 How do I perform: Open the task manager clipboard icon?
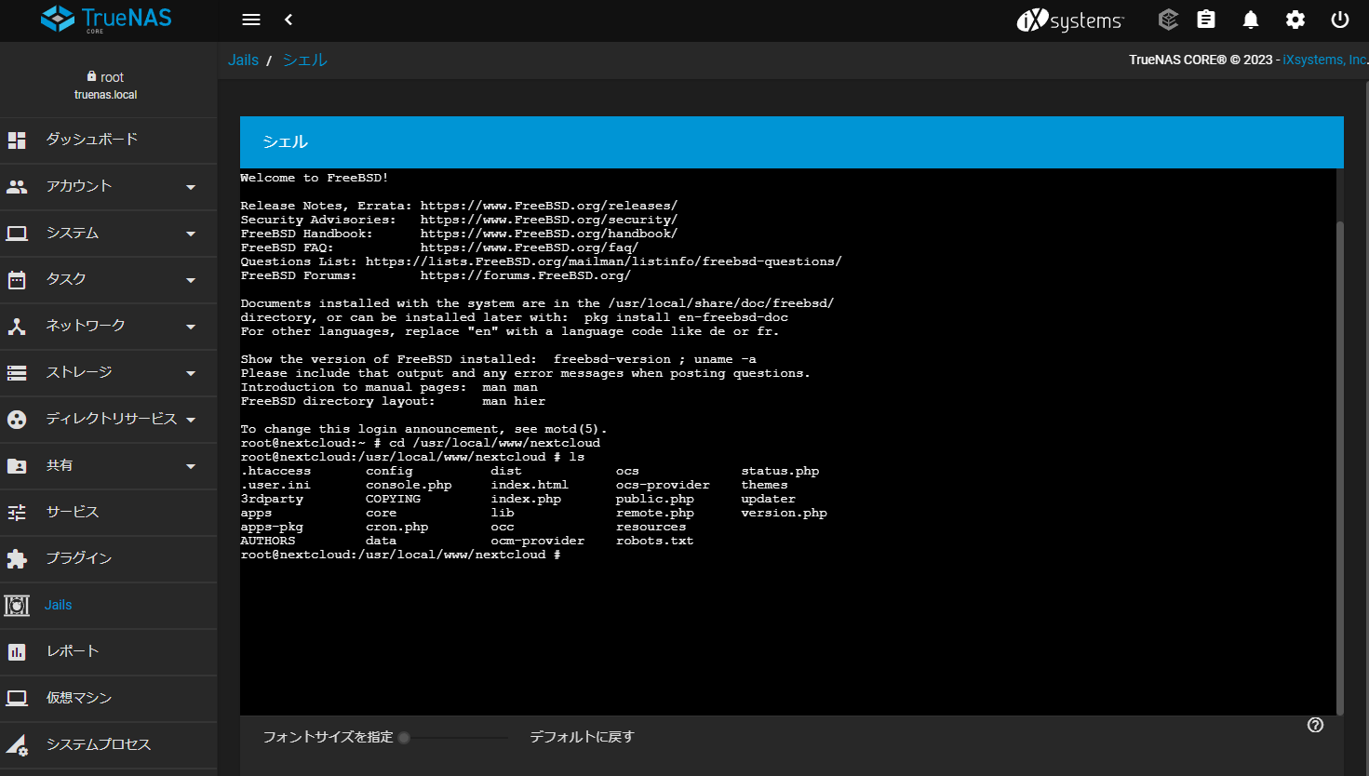[x=1206, y=20]
